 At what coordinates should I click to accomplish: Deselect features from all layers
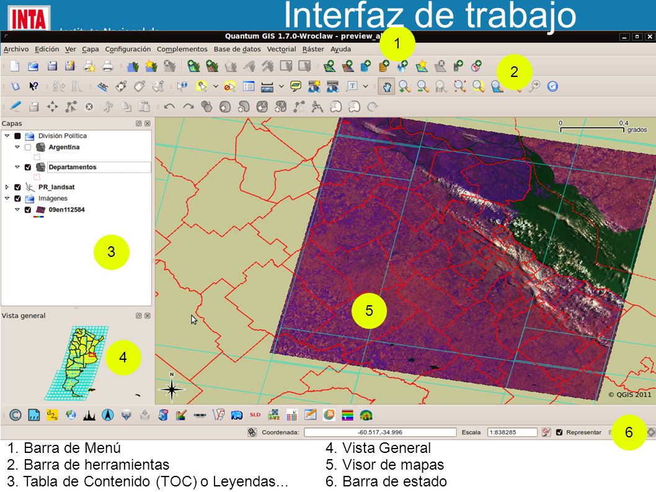tap(229, 86)
